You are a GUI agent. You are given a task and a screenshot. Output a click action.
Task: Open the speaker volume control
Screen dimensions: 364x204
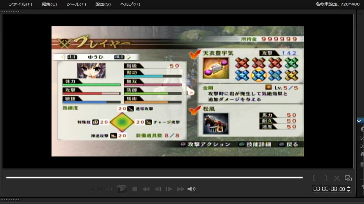[191, 189]
